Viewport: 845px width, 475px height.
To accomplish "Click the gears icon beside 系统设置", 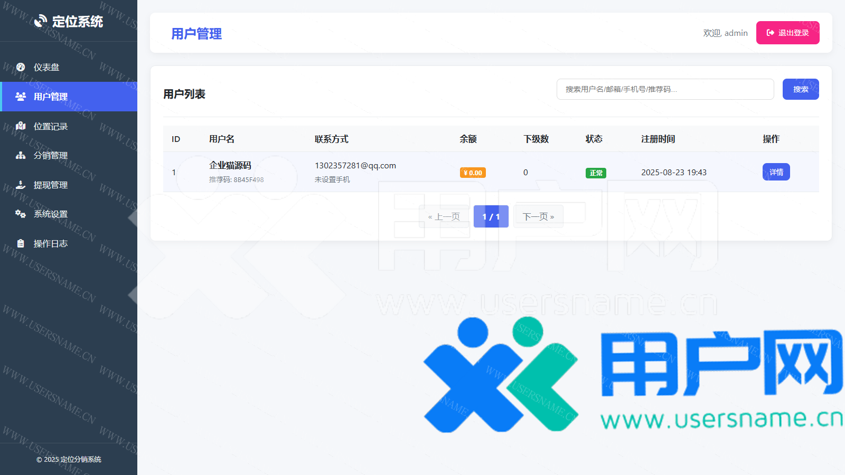I will [x=21, y=214].
